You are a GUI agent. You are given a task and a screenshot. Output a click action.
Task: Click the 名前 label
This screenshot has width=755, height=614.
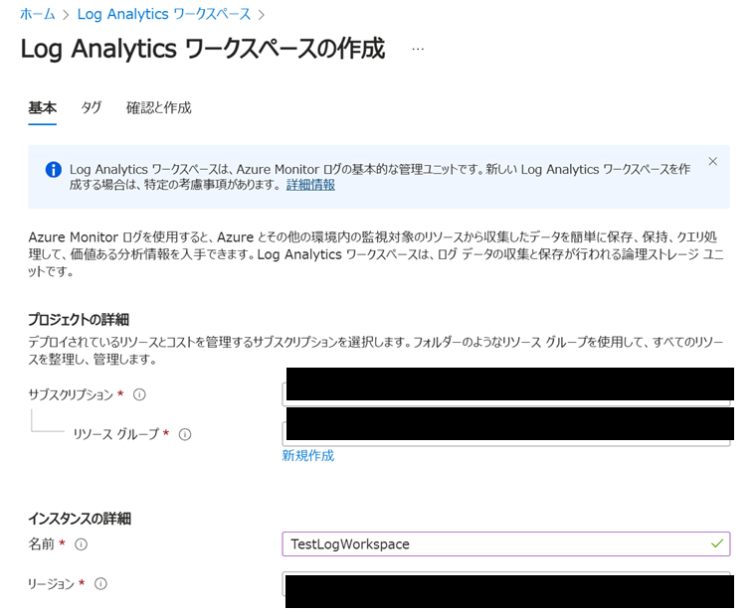[42, 543]
